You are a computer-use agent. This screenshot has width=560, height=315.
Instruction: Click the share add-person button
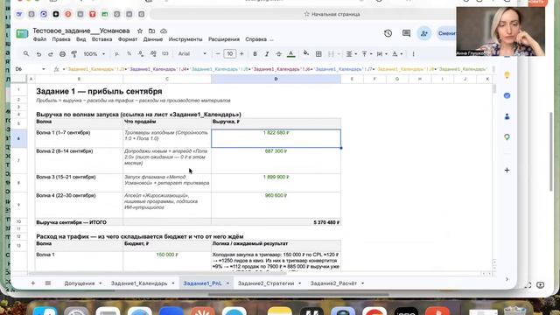[424, 33]
